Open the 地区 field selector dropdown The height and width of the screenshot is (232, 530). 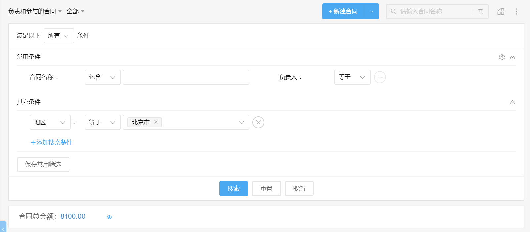(x=50, y=122)
